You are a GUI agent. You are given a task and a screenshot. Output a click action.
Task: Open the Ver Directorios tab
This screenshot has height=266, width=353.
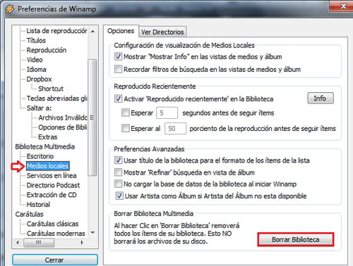pos(162,32)
